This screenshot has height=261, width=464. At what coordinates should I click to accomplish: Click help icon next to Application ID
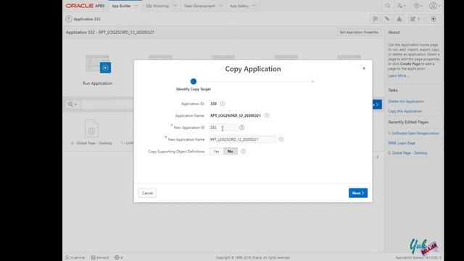coord(223,104)
